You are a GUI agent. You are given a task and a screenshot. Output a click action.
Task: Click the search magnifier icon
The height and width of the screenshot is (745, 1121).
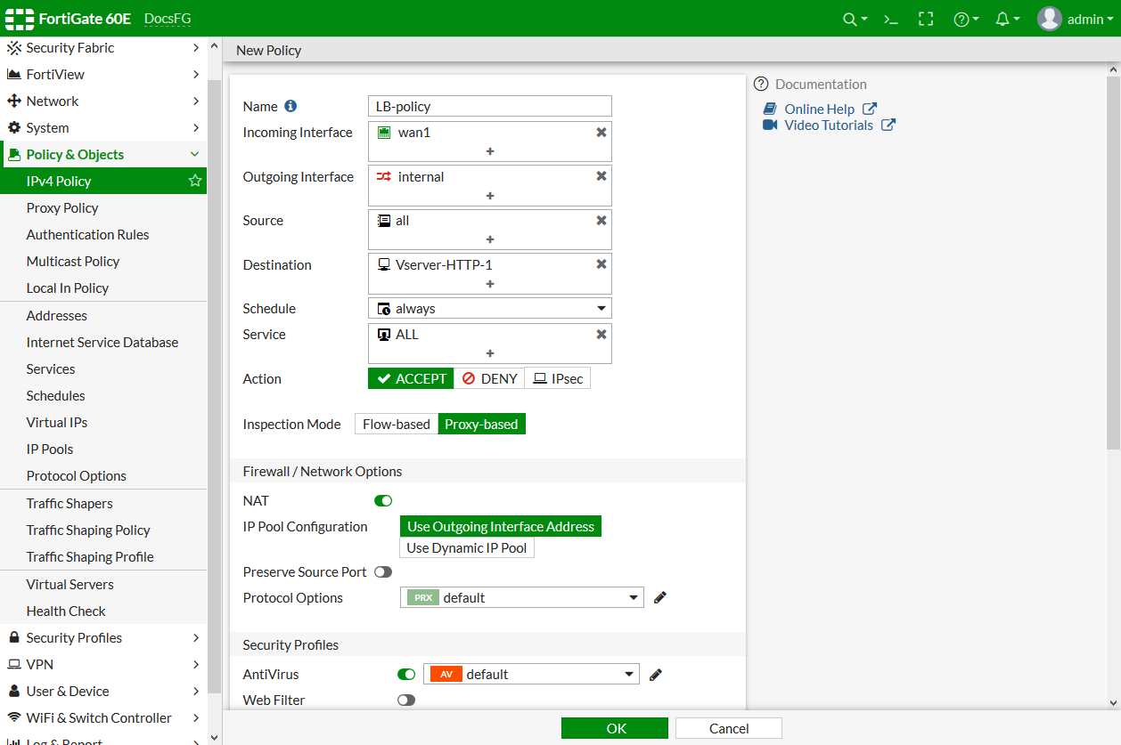pyautogui.click(x=849, y=18)
